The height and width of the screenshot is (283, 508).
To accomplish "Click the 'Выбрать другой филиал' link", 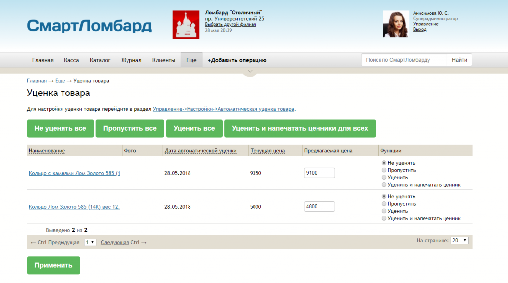I will [230, 24].
